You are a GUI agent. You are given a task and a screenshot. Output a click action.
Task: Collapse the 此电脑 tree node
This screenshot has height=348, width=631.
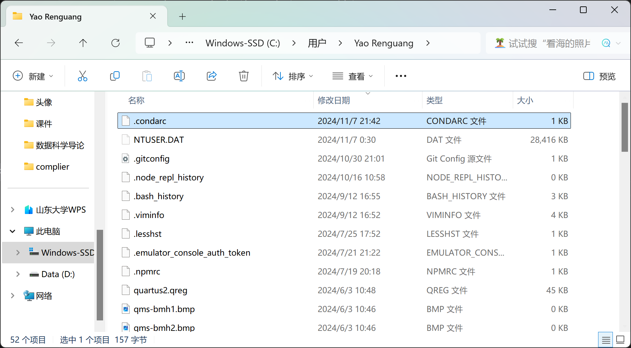12,231
